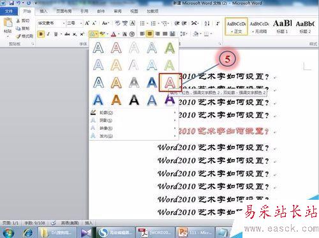
Task: Click the Clear Formatting icon
Action: [117, 23]
